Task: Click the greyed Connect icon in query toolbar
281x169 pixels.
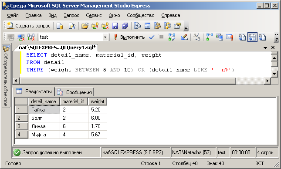Action: (11, 37)
